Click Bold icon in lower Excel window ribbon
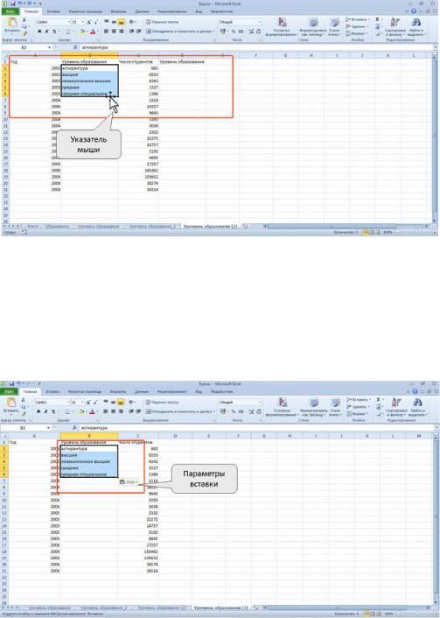The width and height of the screenshot is (440, 618). 38,411
